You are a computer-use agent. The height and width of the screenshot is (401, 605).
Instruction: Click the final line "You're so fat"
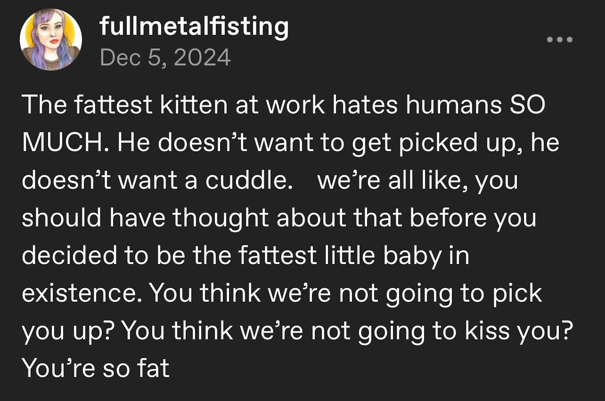(x=96, y=368)
